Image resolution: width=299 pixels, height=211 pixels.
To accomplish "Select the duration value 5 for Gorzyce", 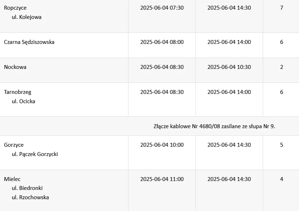I will [282, 145].
